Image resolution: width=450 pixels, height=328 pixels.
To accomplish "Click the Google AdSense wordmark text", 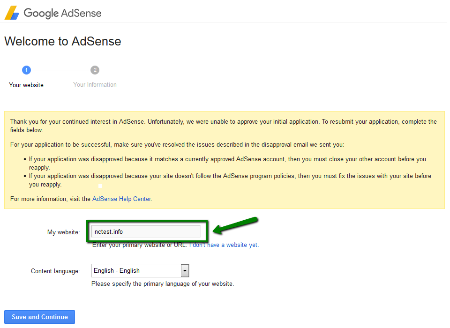I will (x=62, y=13).
